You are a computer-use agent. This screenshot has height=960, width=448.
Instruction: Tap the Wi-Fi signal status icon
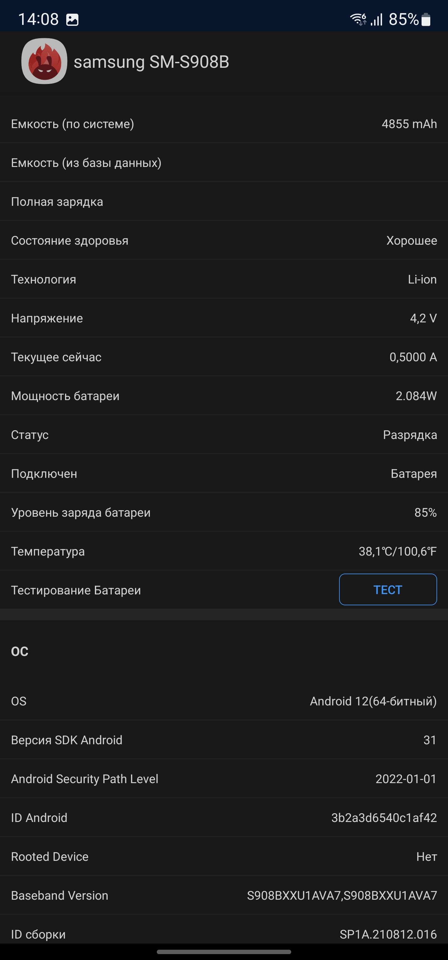(358, 19)
